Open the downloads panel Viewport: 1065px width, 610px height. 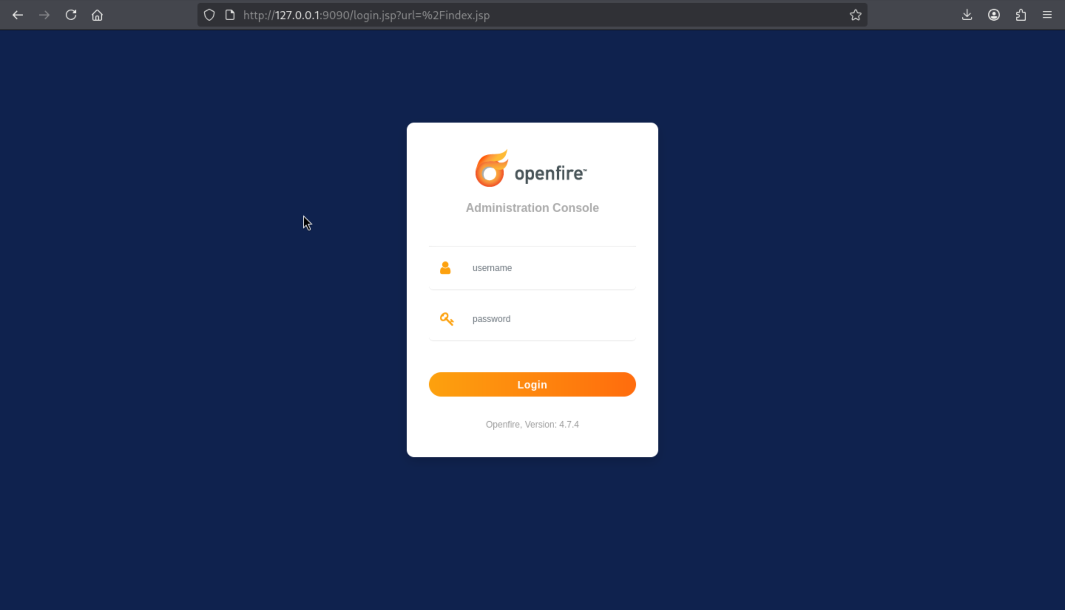pos(967,15)
